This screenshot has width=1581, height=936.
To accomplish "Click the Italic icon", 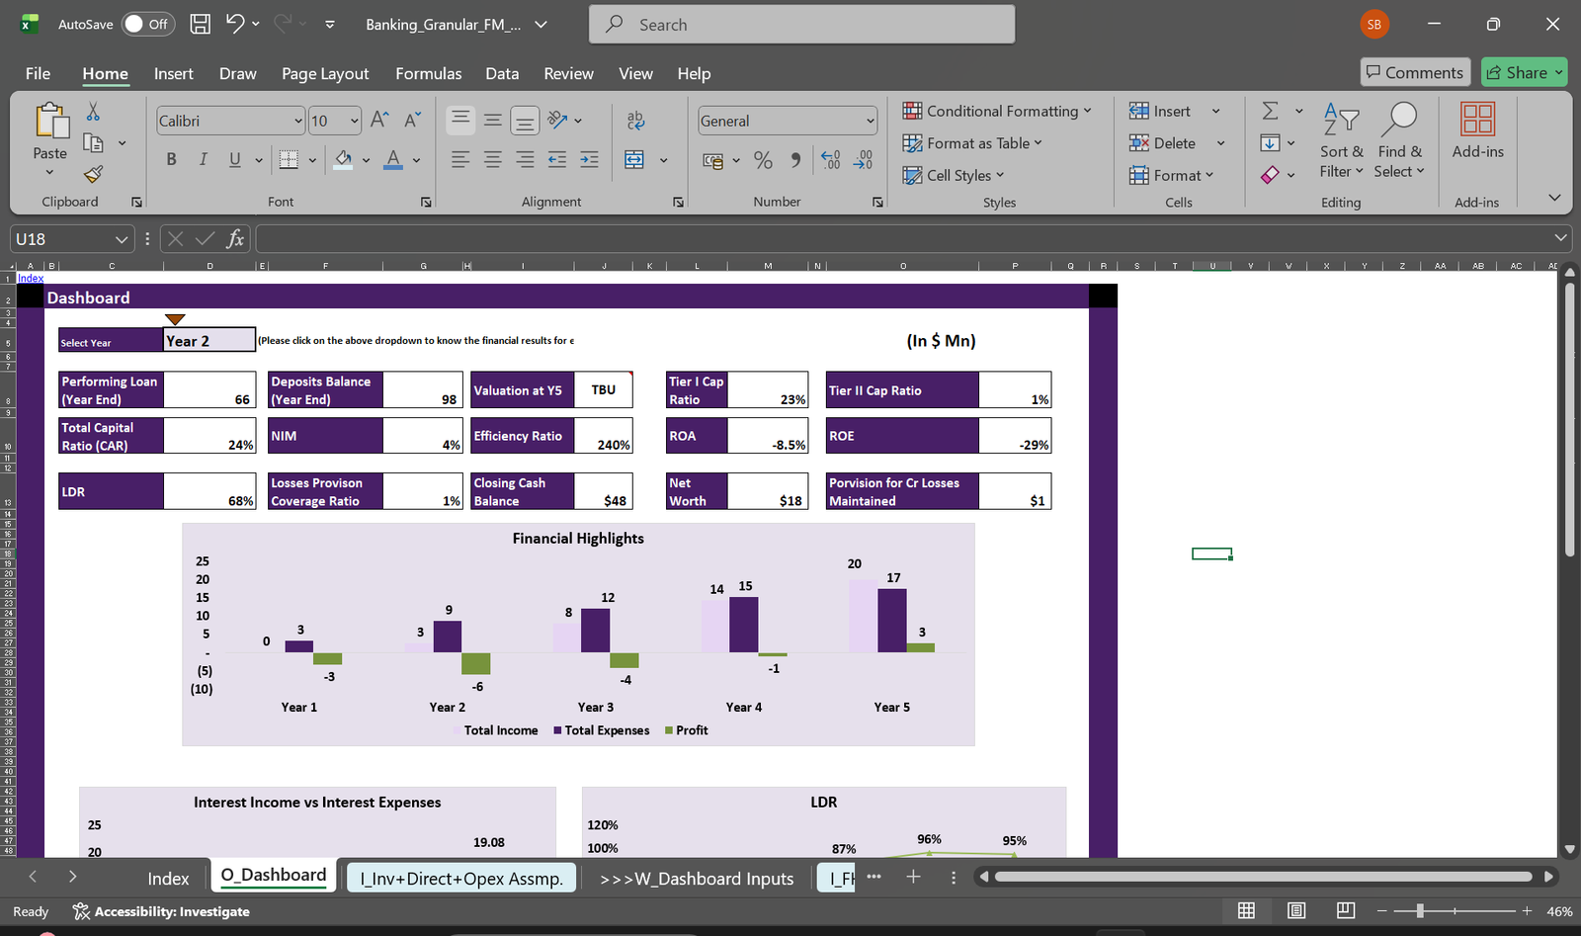I will pos(203,159).
